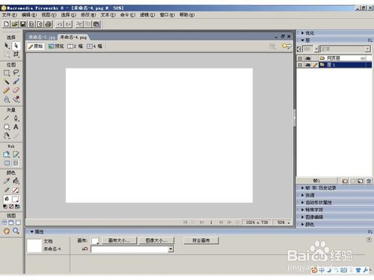Select the Eyedropper tool
The height and width of the screenshot is (280, 374).
pos(7,181)
